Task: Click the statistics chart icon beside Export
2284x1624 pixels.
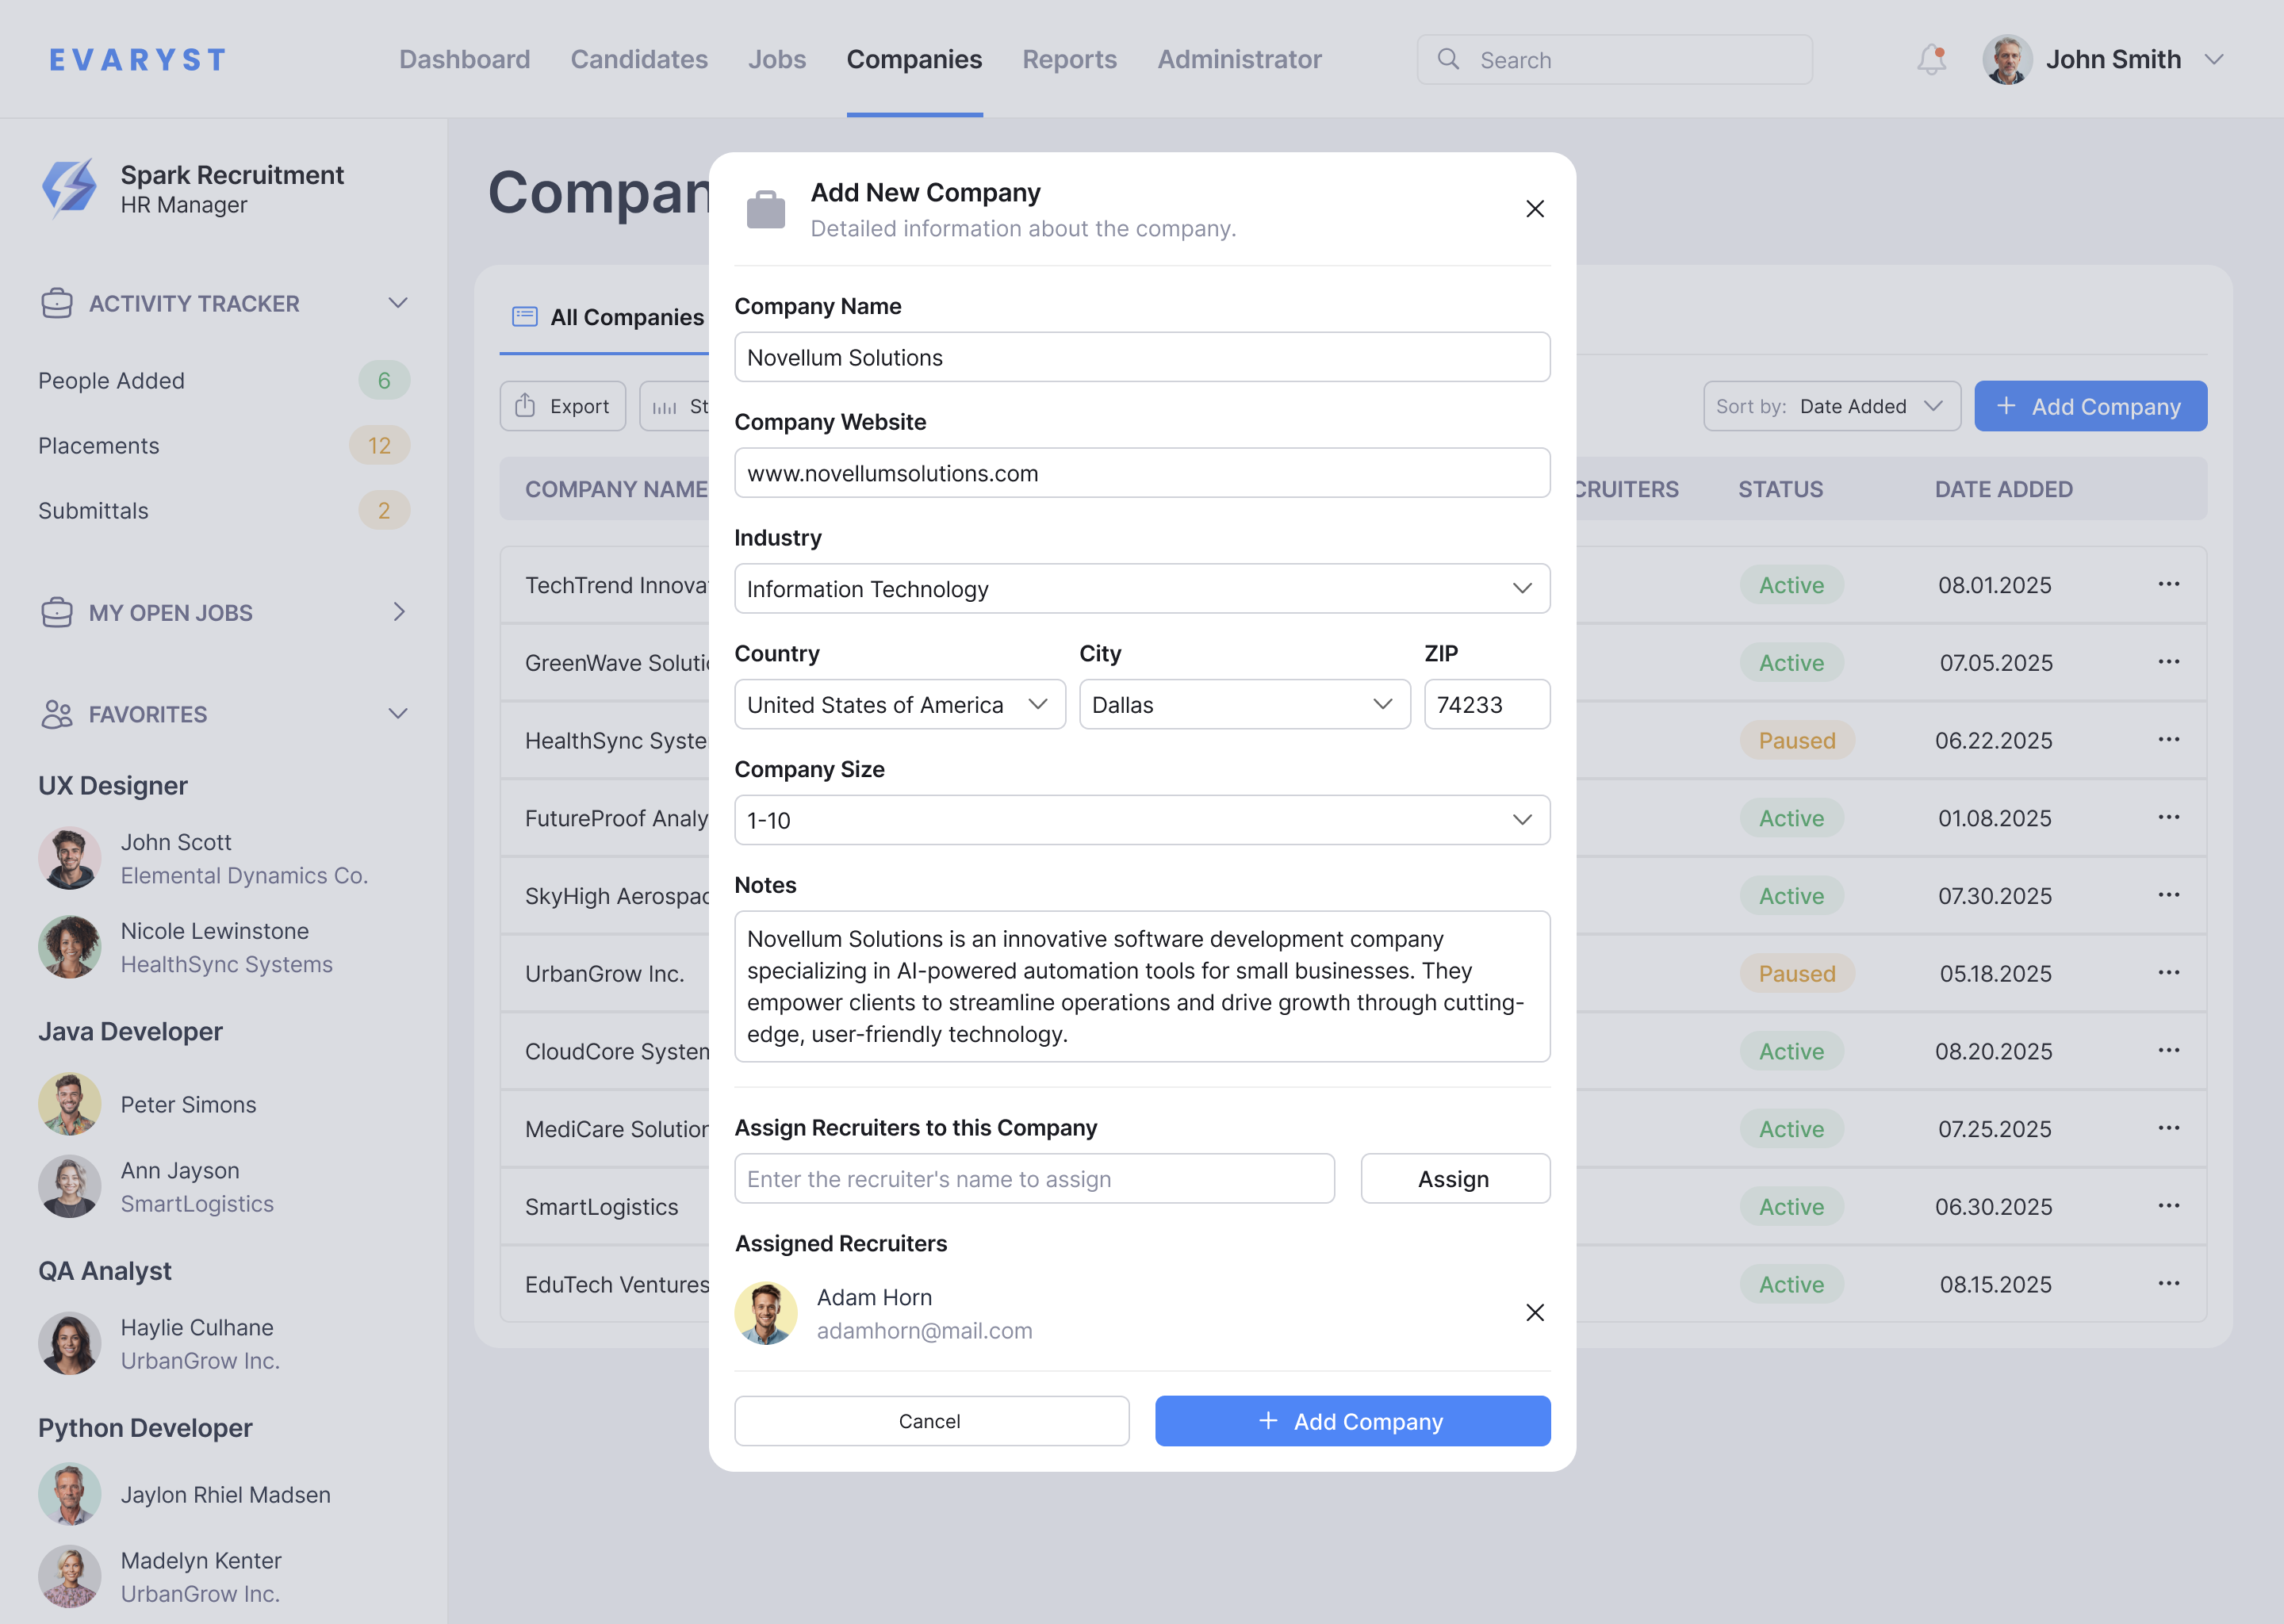Action: point(662,405)
